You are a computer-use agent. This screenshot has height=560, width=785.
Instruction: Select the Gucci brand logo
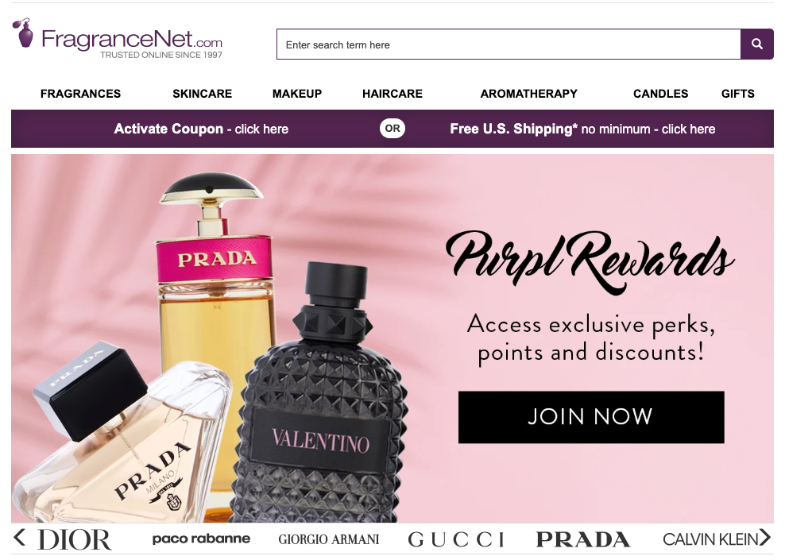coord(456,539)
